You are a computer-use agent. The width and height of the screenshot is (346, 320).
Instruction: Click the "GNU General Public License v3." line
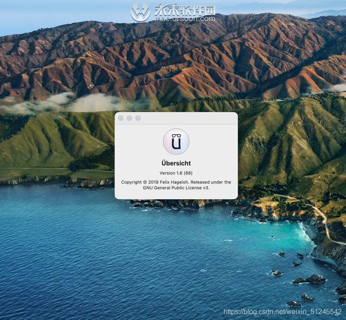coord(176,188)
